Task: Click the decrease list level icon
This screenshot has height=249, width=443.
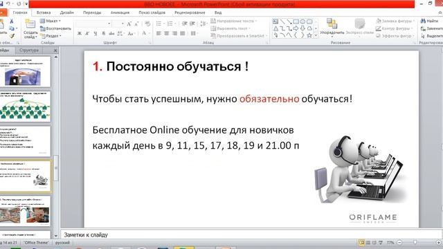Action: [x=185, y=24]
